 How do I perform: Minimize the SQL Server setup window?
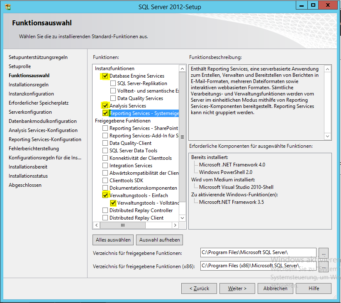302,5
